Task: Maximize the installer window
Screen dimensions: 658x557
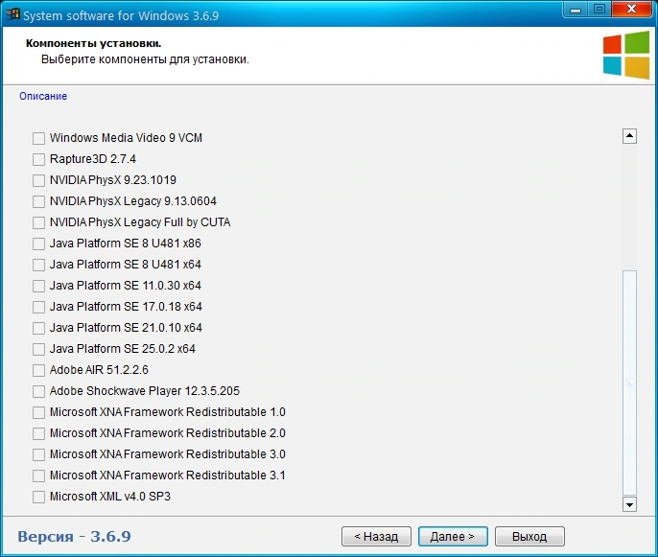Action: point(599,10)
